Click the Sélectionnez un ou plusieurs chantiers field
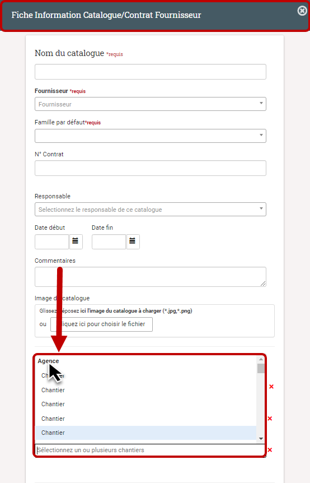The height and width of the screenshot is (483, 310). (x=150, y=450)
